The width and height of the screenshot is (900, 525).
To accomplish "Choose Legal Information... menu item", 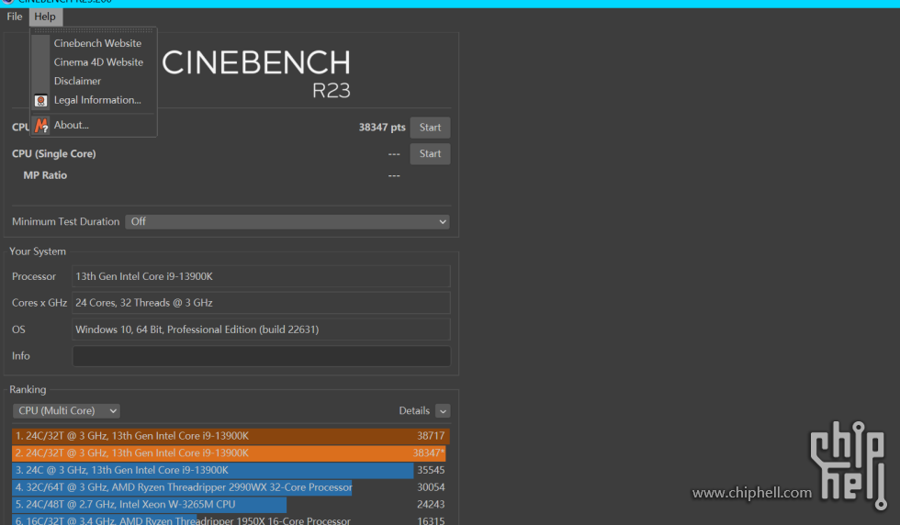I will [97, 100].
